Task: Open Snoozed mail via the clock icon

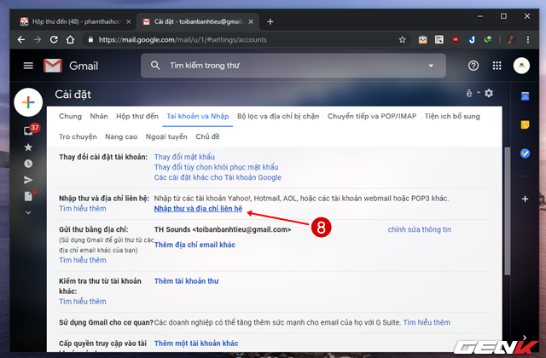Action: click(x=28, y=164)
